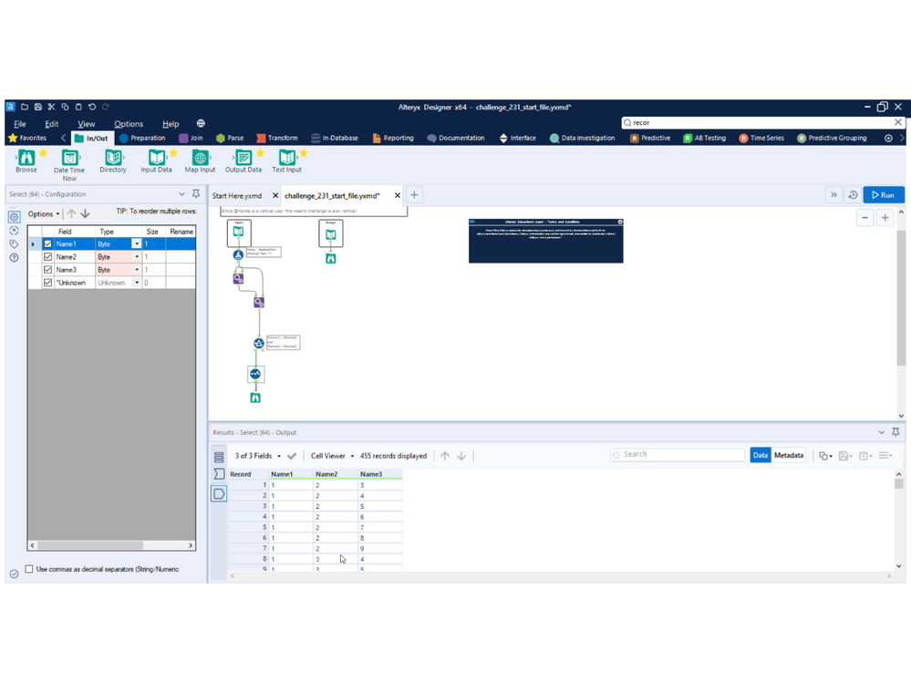The image size is (911, 683).
Task: Clear the tool search box
Action: [x=897, y=122]
